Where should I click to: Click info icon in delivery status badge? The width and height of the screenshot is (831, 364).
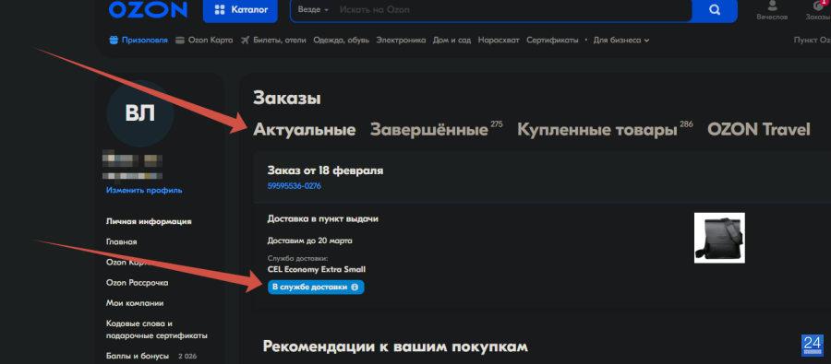coord(355,287)
